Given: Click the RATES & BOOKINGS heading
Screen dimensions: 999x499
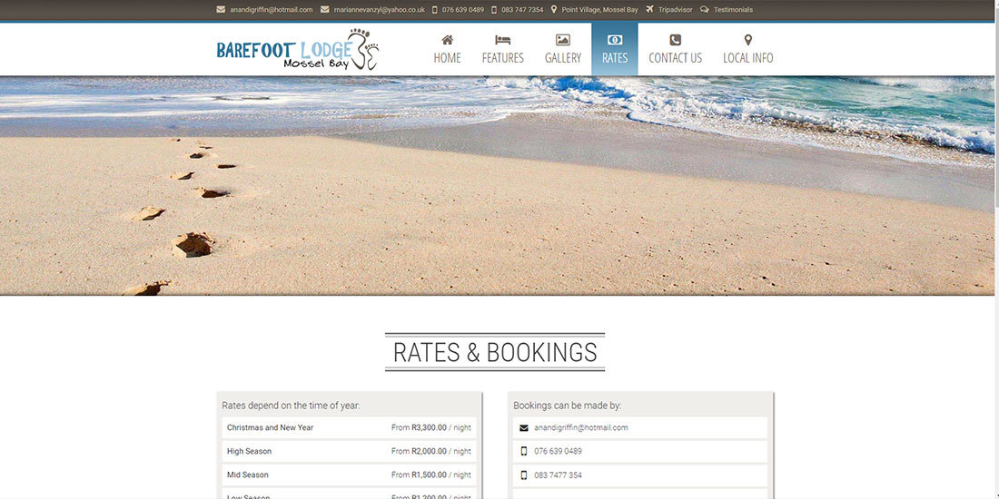Looking at the screenshot, I should coord(495,352).
